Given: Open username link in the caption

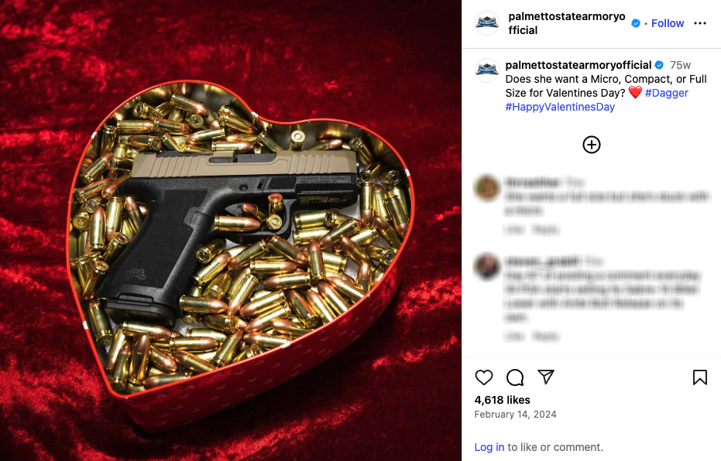Looking at the screenshot, I should [x=578, y=65].
